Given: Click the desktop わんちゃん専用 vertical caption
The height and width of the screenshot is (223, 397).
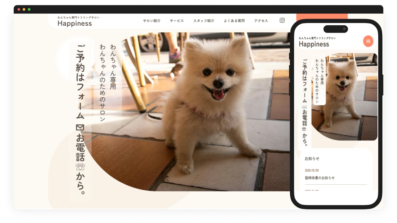Looking at the screenshot, I should [x=113, y=67].
